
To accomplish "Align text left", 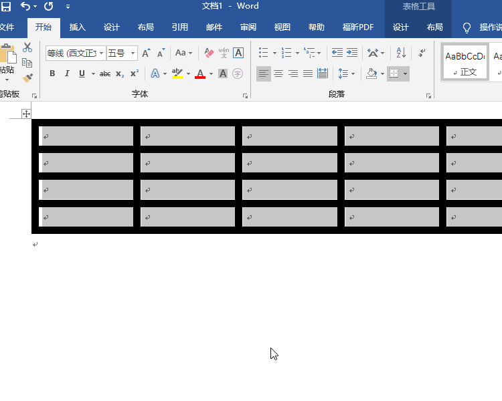I will pyautogui.click(x=264, y=74).
